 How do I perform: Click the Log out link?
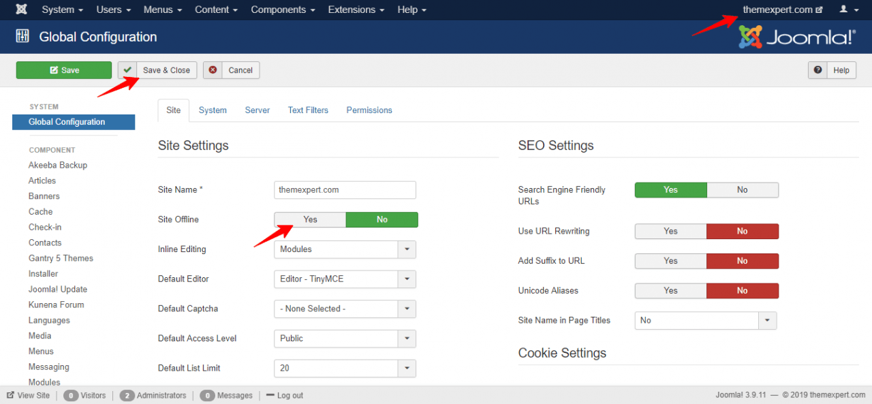click(x=290, y=395)
